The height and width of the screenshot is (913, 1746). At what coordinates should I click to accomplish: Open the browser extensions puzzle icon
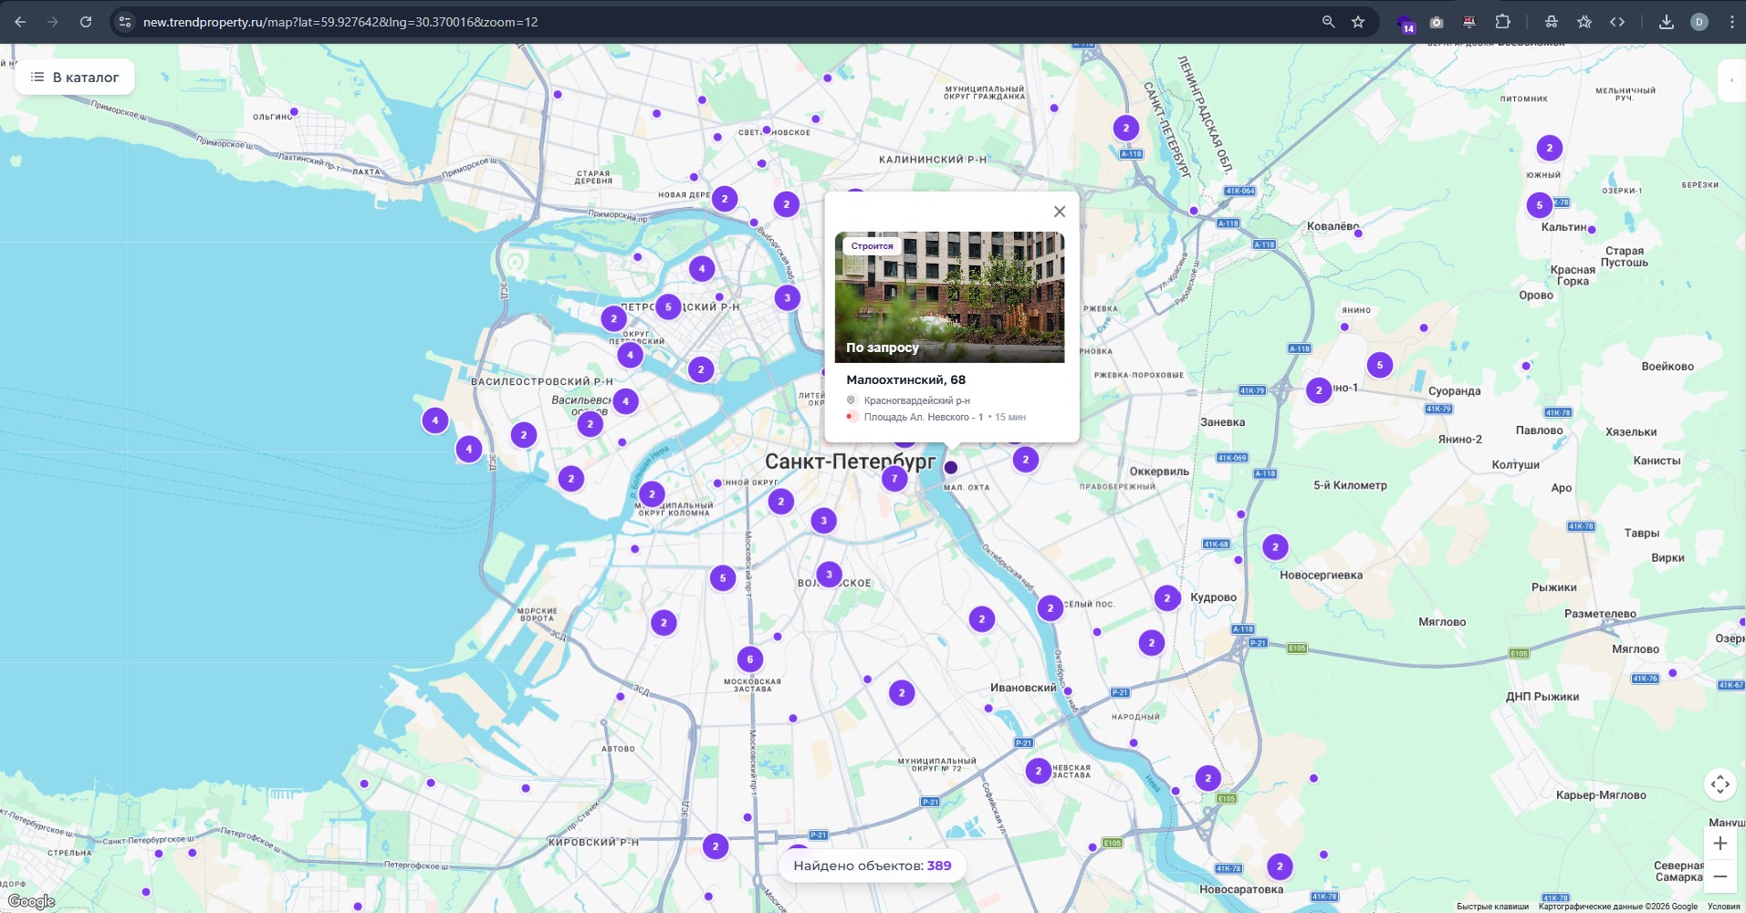click(x=1502, y=22)
